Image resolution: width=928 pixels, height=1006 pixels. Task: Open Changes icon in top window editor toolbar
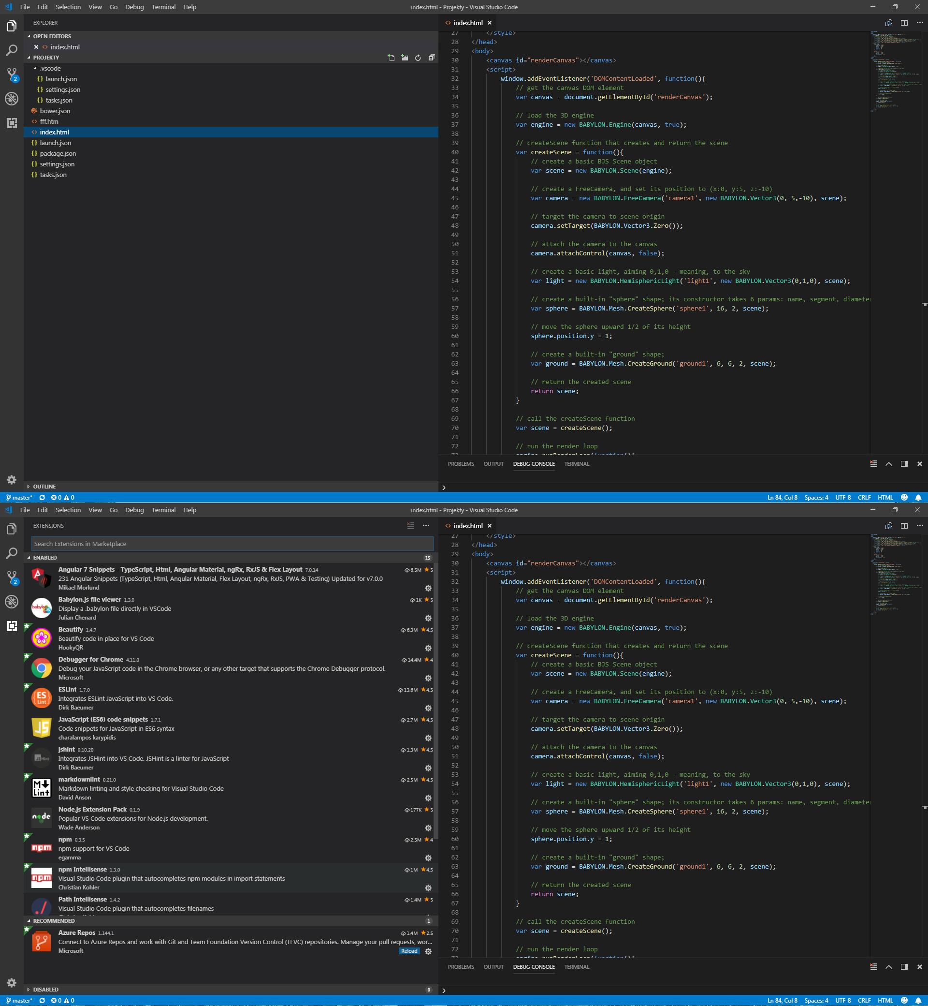click(x=888, y=23)
